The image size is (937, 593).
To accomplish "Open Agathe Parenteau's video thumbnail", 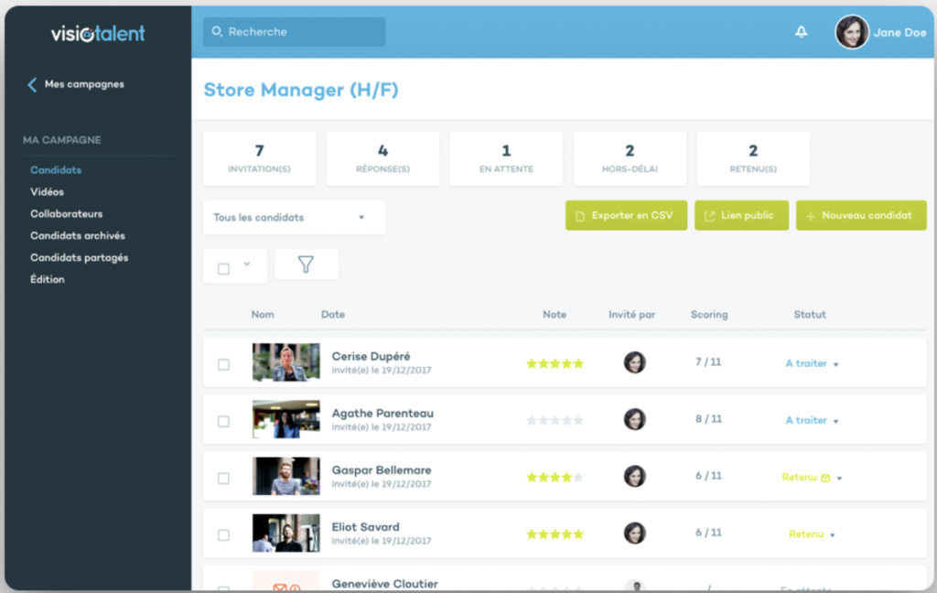I will [285, 419].
